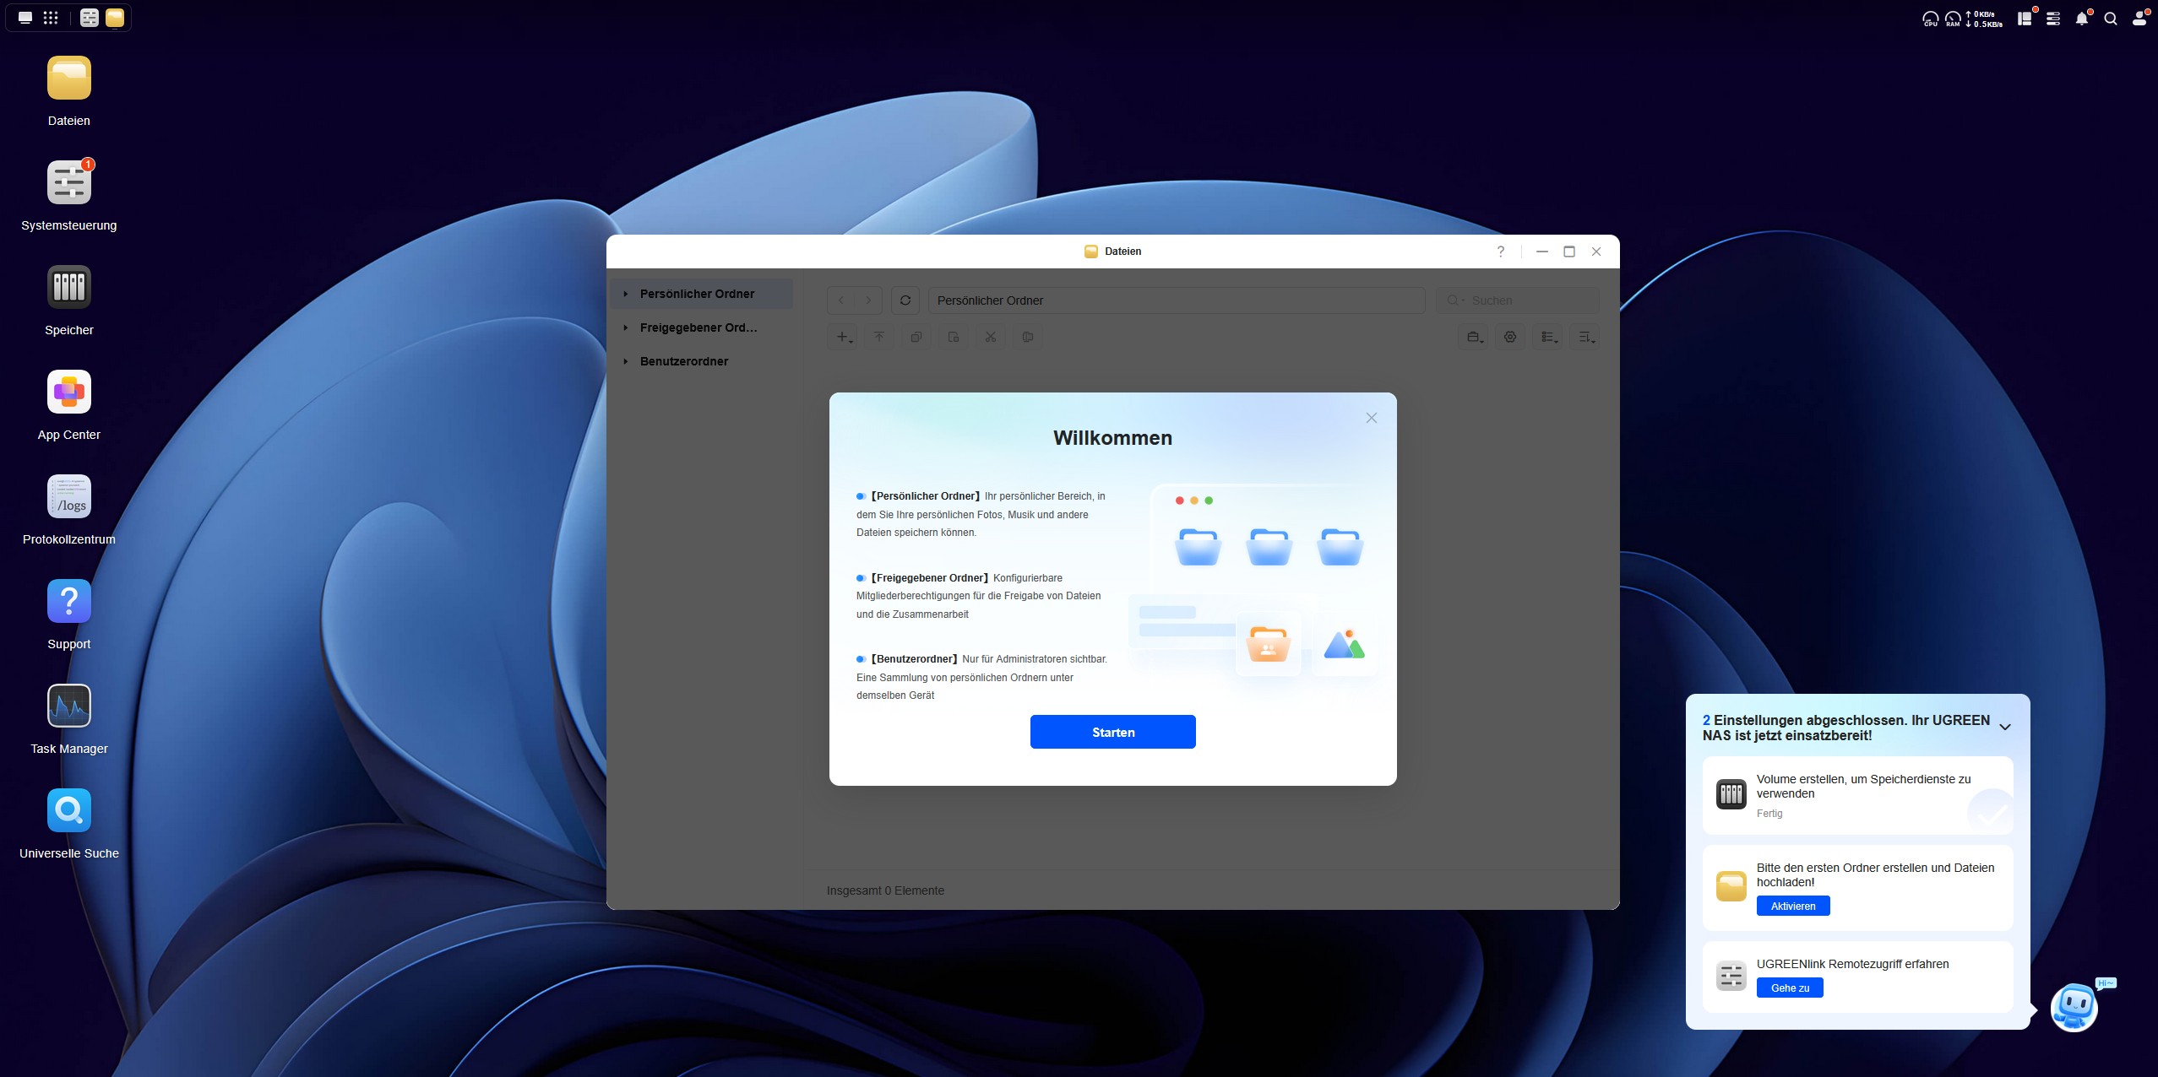Launch Protokollzentrum logs app

[x=68, y=497]
